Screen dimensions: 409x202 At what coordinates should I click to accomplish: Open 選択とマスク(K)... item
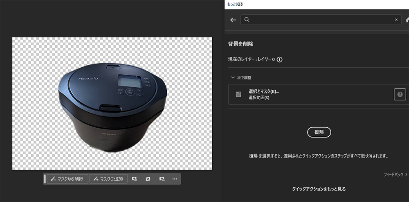pos(264,92)
